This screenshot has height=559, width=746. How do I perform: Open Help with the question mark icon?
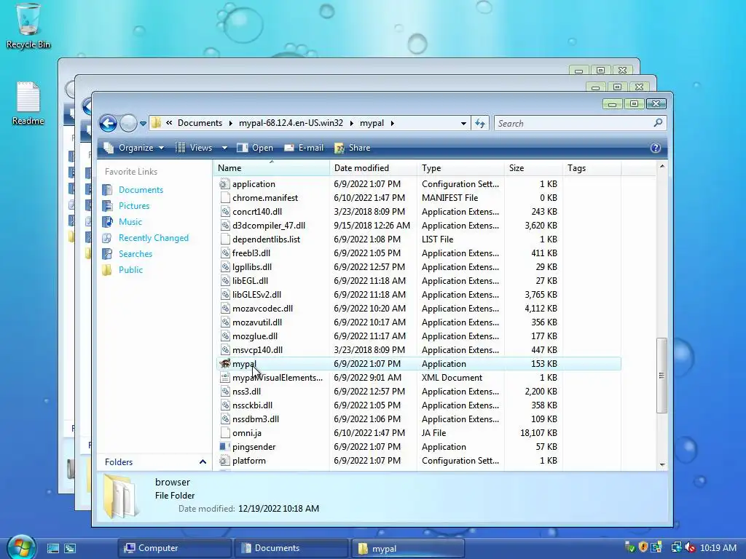coord(655,148)
